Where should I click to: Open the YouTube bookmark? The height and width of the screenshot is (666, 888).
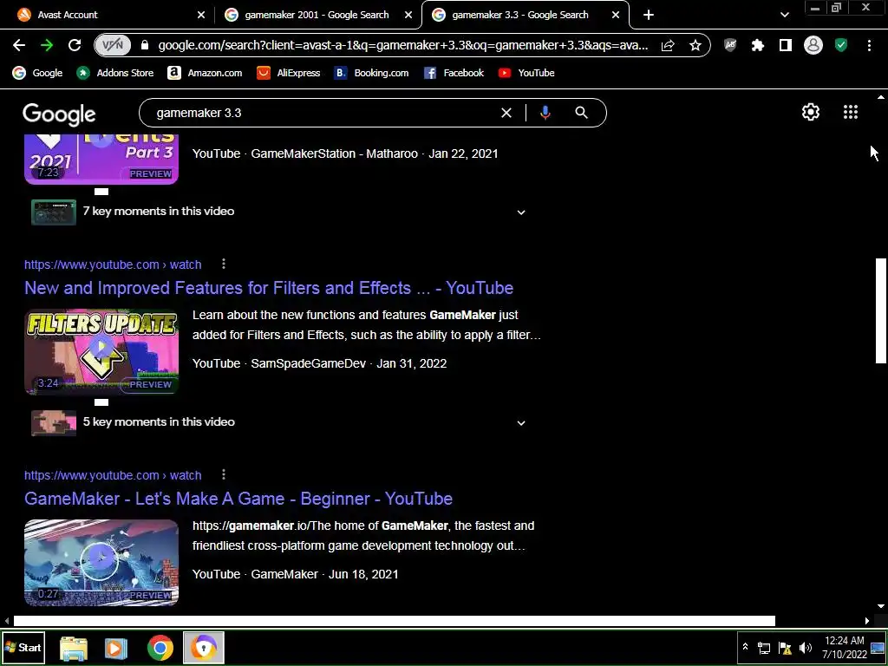(526, 73)
